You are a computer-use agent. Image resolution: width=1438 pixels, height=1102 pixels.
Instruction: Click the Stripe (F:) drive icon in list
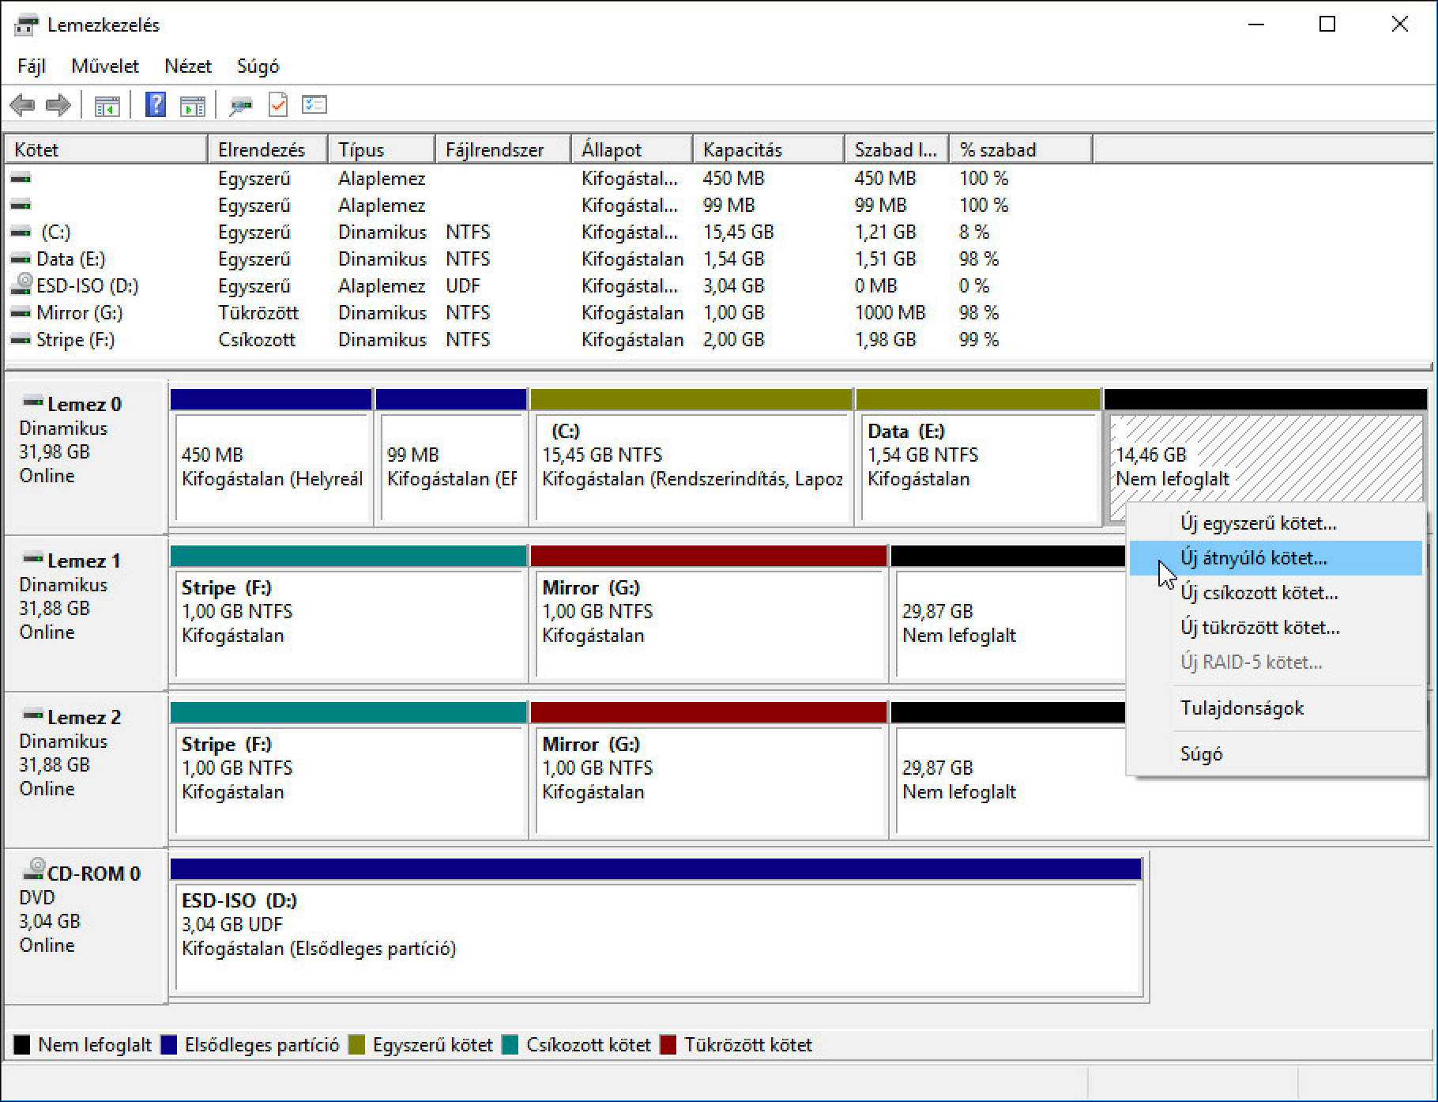click(21, 340)
